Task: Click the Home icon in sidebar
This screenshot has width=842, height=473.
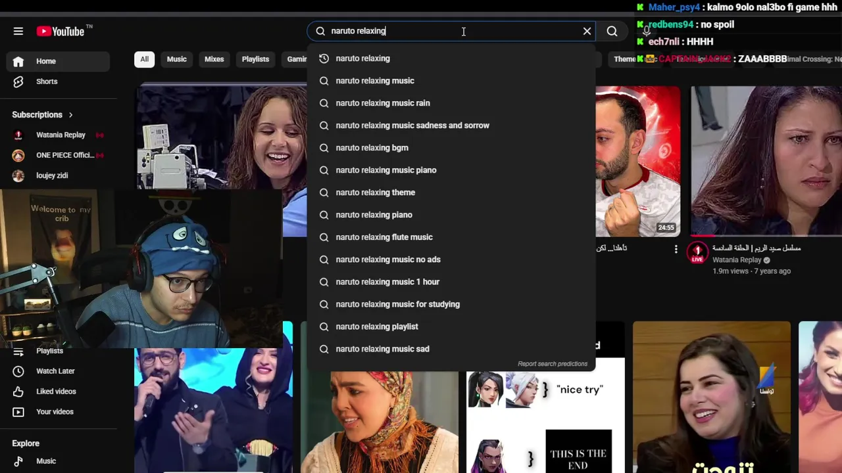Action: (18, 61)
